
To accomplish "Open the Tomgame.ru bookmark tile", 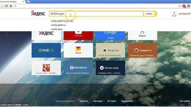I will pyautogui.click(x=143, y=50).
